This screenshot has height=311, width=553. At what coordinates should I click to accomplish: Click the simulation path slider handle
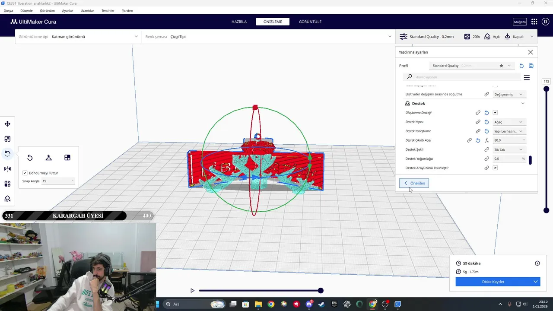click(x=321, y=291)
